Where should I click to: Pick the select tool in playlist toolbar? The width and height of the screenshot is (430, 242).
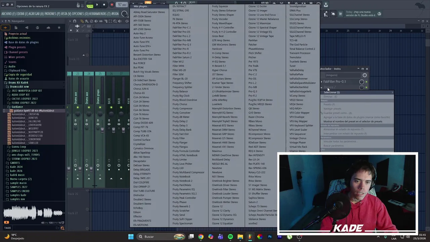[110, 21]
